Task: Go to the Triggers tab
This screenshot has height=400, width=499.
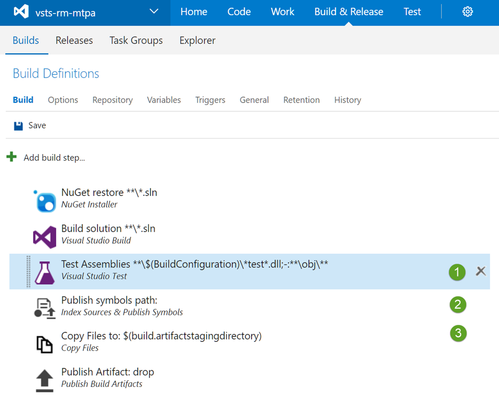Action: point(210,100)
